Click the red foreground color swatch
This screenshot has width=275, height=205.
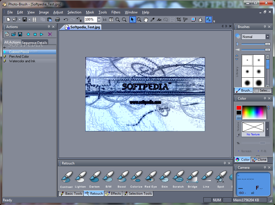(x=239, y=108)
